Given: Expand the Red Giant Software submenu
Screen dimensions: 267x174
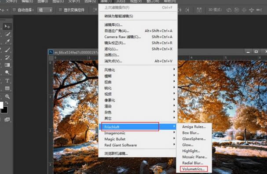Looking at the screenshot, I should pos(138,145).
